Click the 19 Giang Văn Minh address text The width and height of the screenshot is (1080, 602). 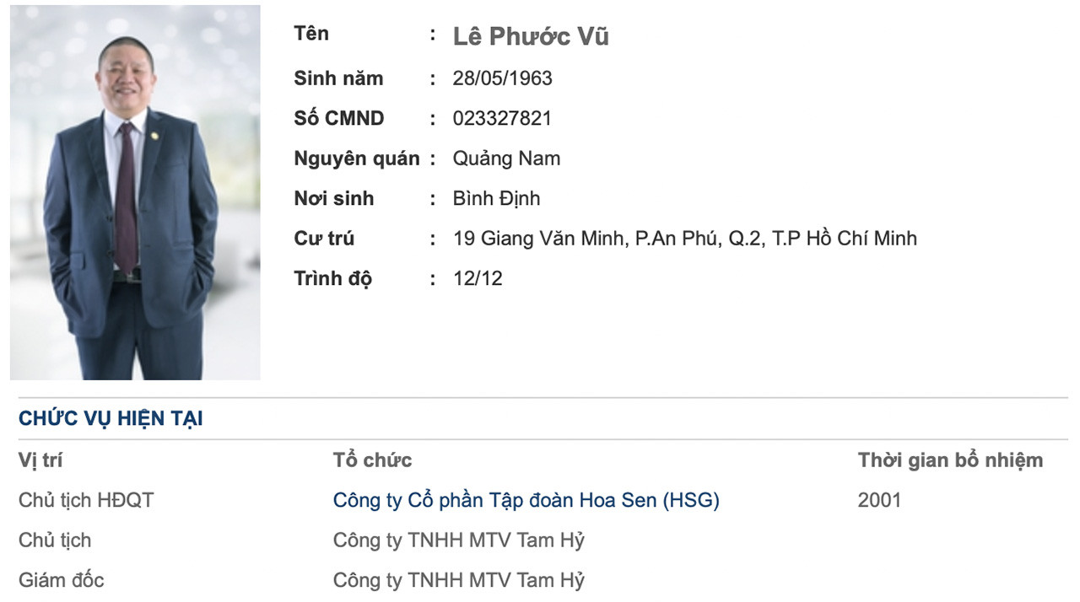tap(684, 239)
